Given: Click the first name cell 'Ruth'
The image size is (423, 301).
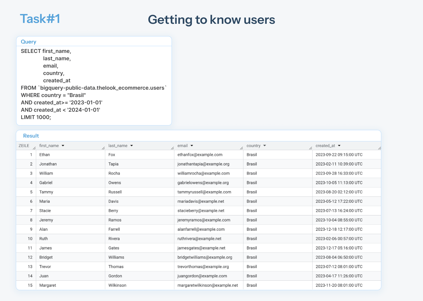Looking at the screenshot, I should 43,239.
